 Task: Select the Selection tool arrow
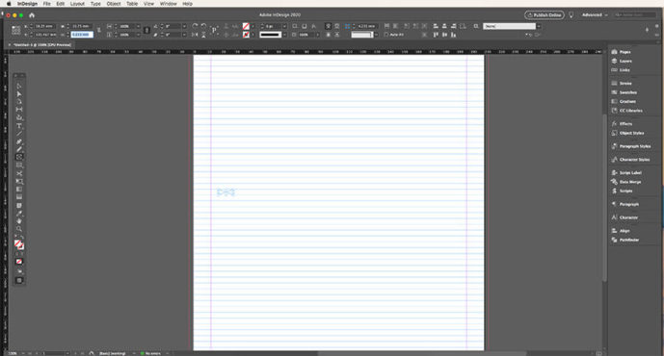(19, 86)
